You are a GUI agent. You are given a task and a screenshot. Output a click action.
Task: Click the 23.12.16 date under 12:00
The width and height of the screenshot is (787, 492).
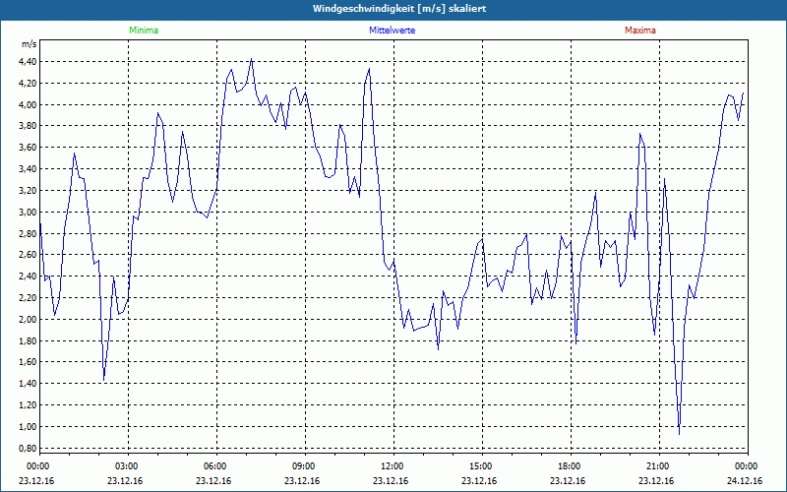(x=391, y=481)
